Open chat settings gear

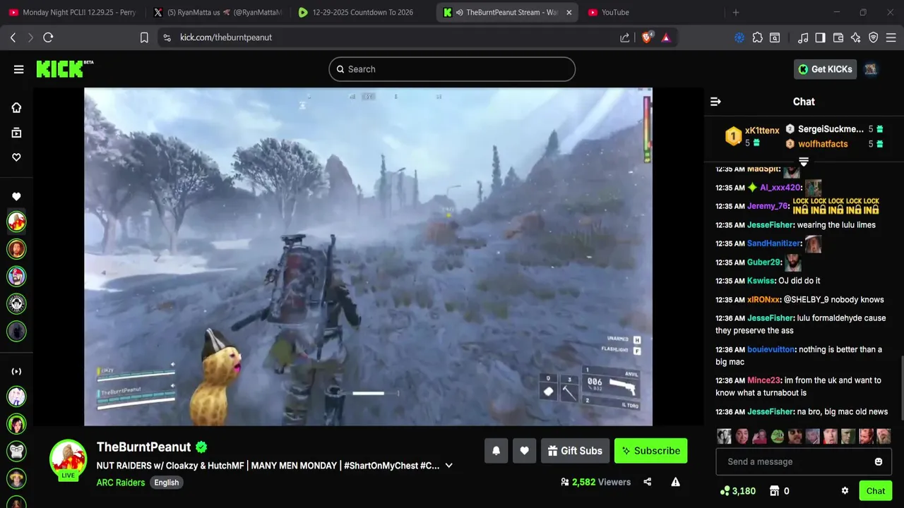pos(845,491)
